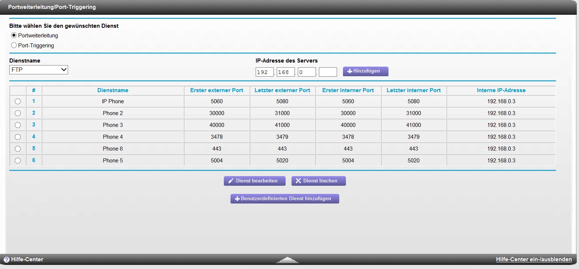579x269 pixels.
Task: Click the Dienst löschen button
Action: coord(319,181)
